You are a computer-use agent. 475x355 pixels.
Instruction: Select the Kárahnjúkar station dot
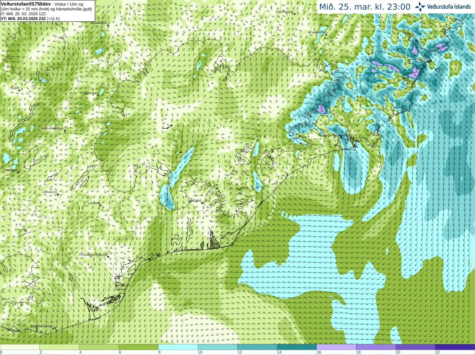click(x=294, y=13)
